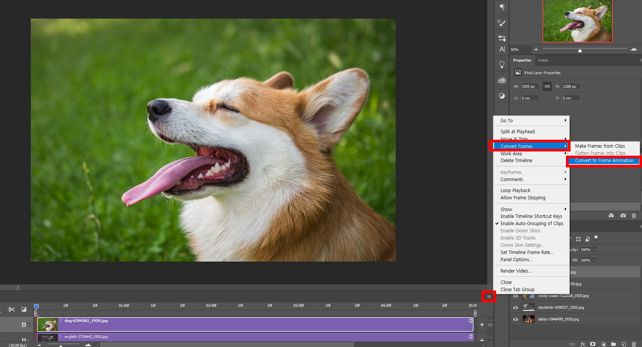Expand the english-2724442 clip chevron
The image size is (642, 347).
tap(60, 337)
